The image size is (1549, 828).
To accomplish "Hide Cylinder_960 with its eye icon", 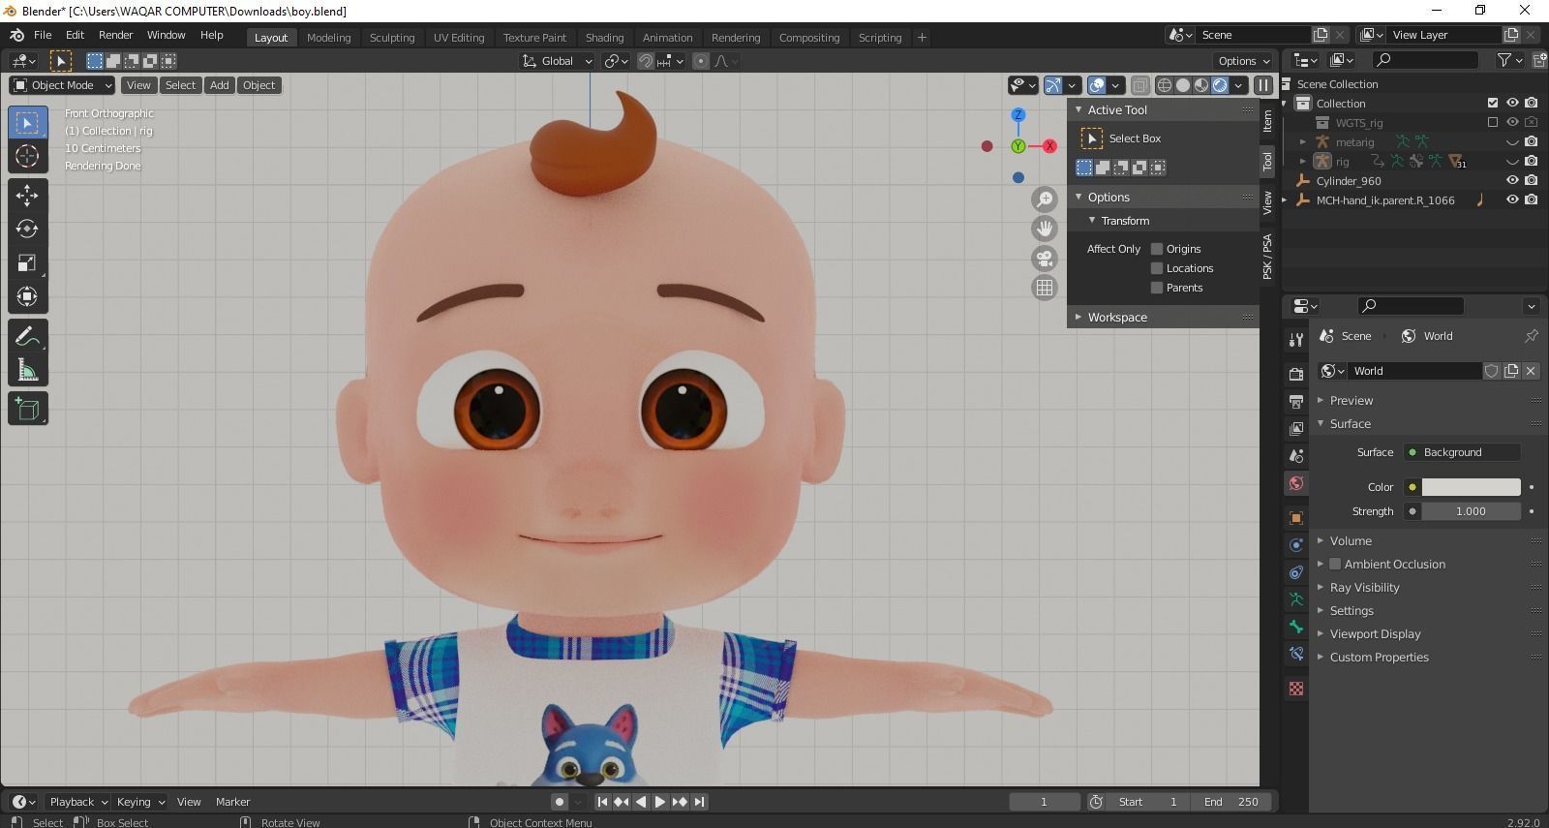I will pos(1512,181).
